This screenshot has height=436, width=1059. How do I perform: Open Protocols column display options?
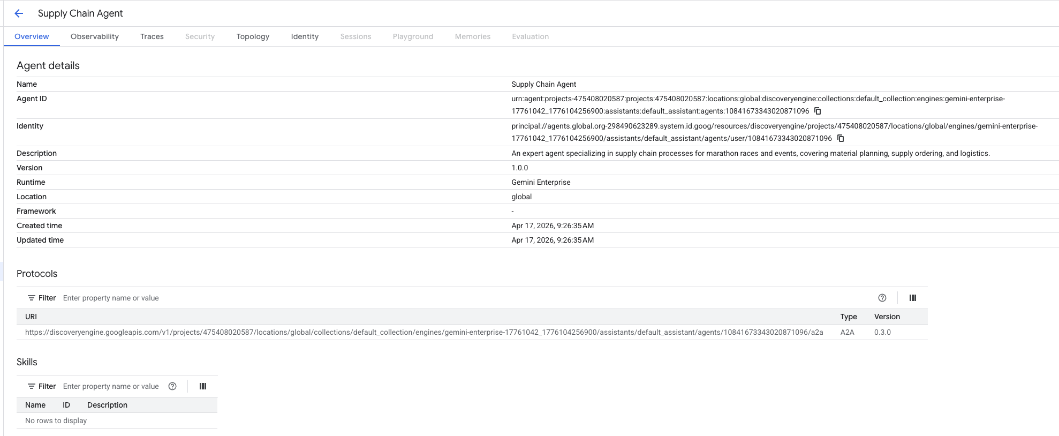[x=913, y=298]
